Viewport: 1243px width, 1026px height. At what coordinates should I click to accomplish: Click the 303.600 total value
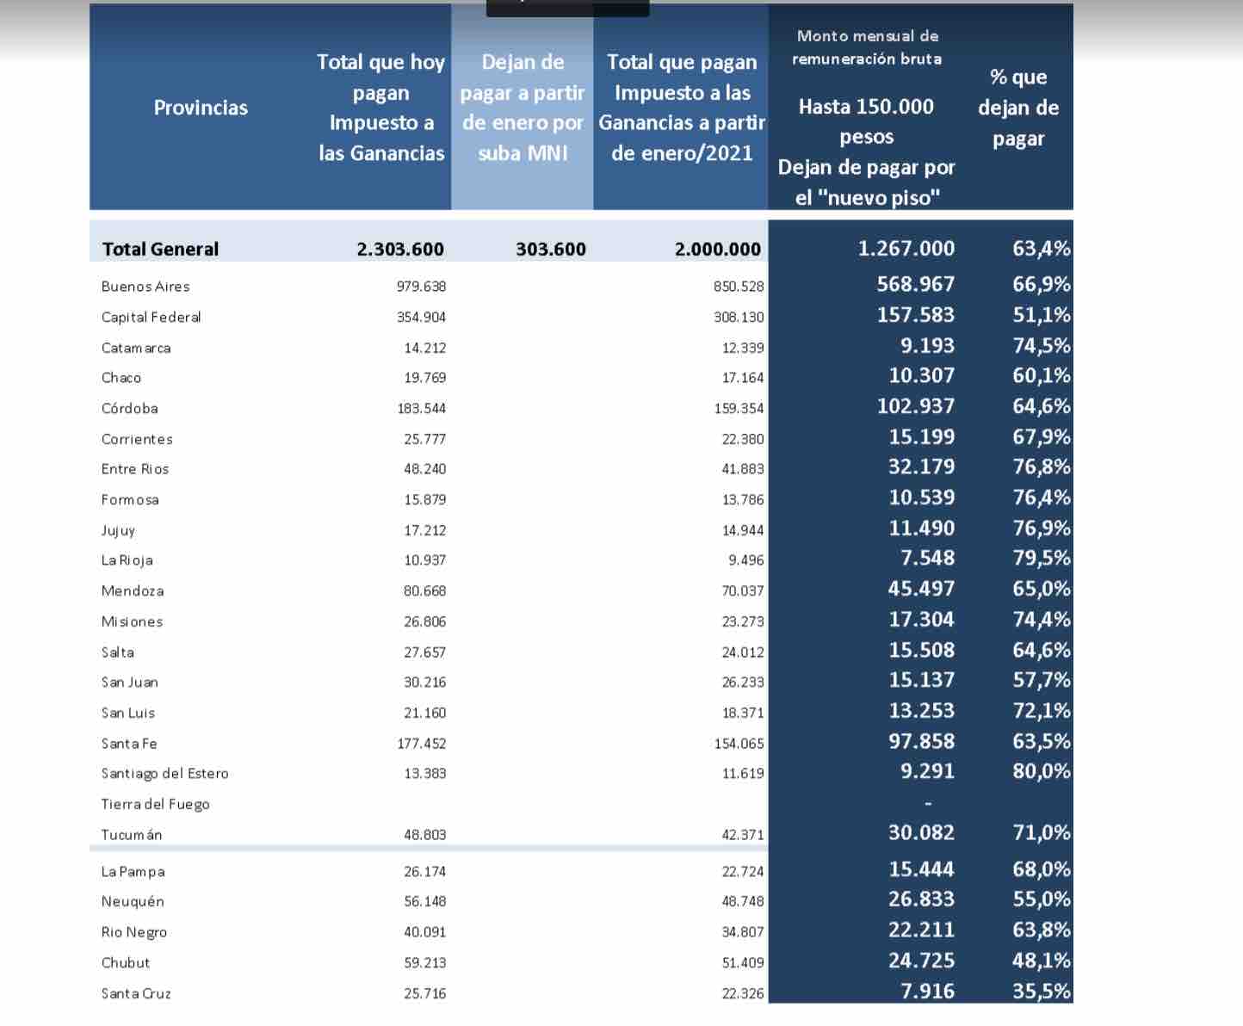pyautogui.click(x=550, y=250)
